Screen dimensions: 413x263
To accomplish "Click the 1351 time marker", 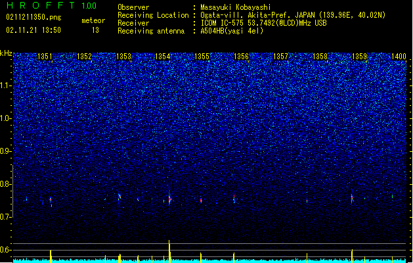I will [x=45, y=57].
